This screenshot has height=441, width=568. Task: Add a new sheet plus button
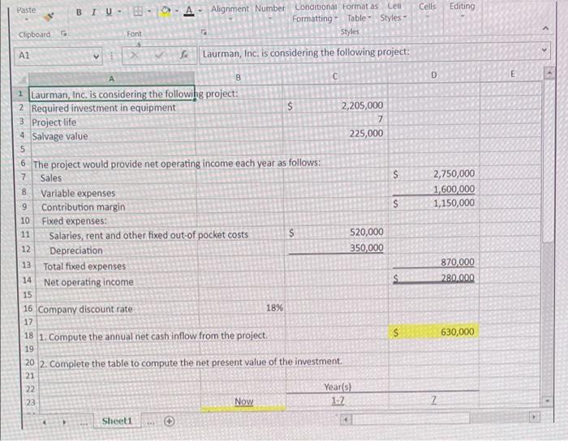click(169, 421)
